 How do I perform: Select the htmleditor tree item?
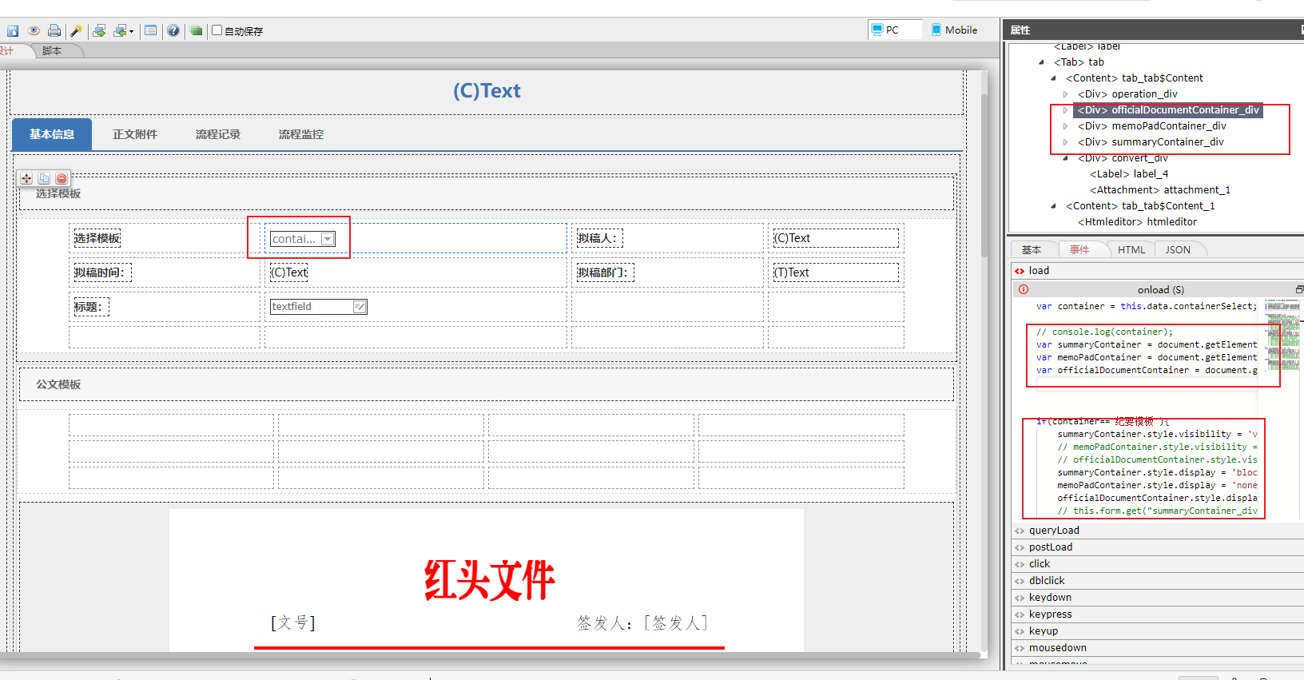tap(1137, 222)
